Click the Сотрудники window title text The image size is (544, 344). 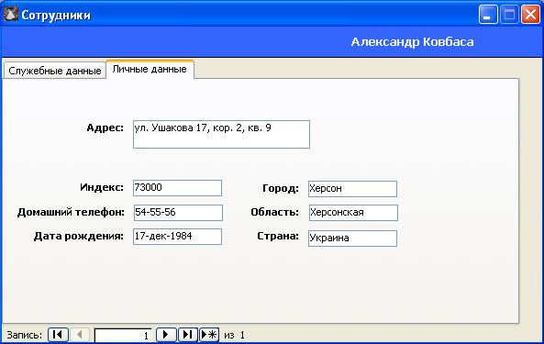pyautogui.click(x=56, y=16)
